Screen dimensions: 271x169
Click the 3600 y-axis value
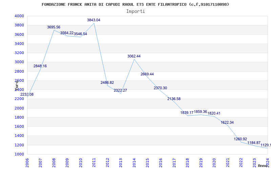19,34
